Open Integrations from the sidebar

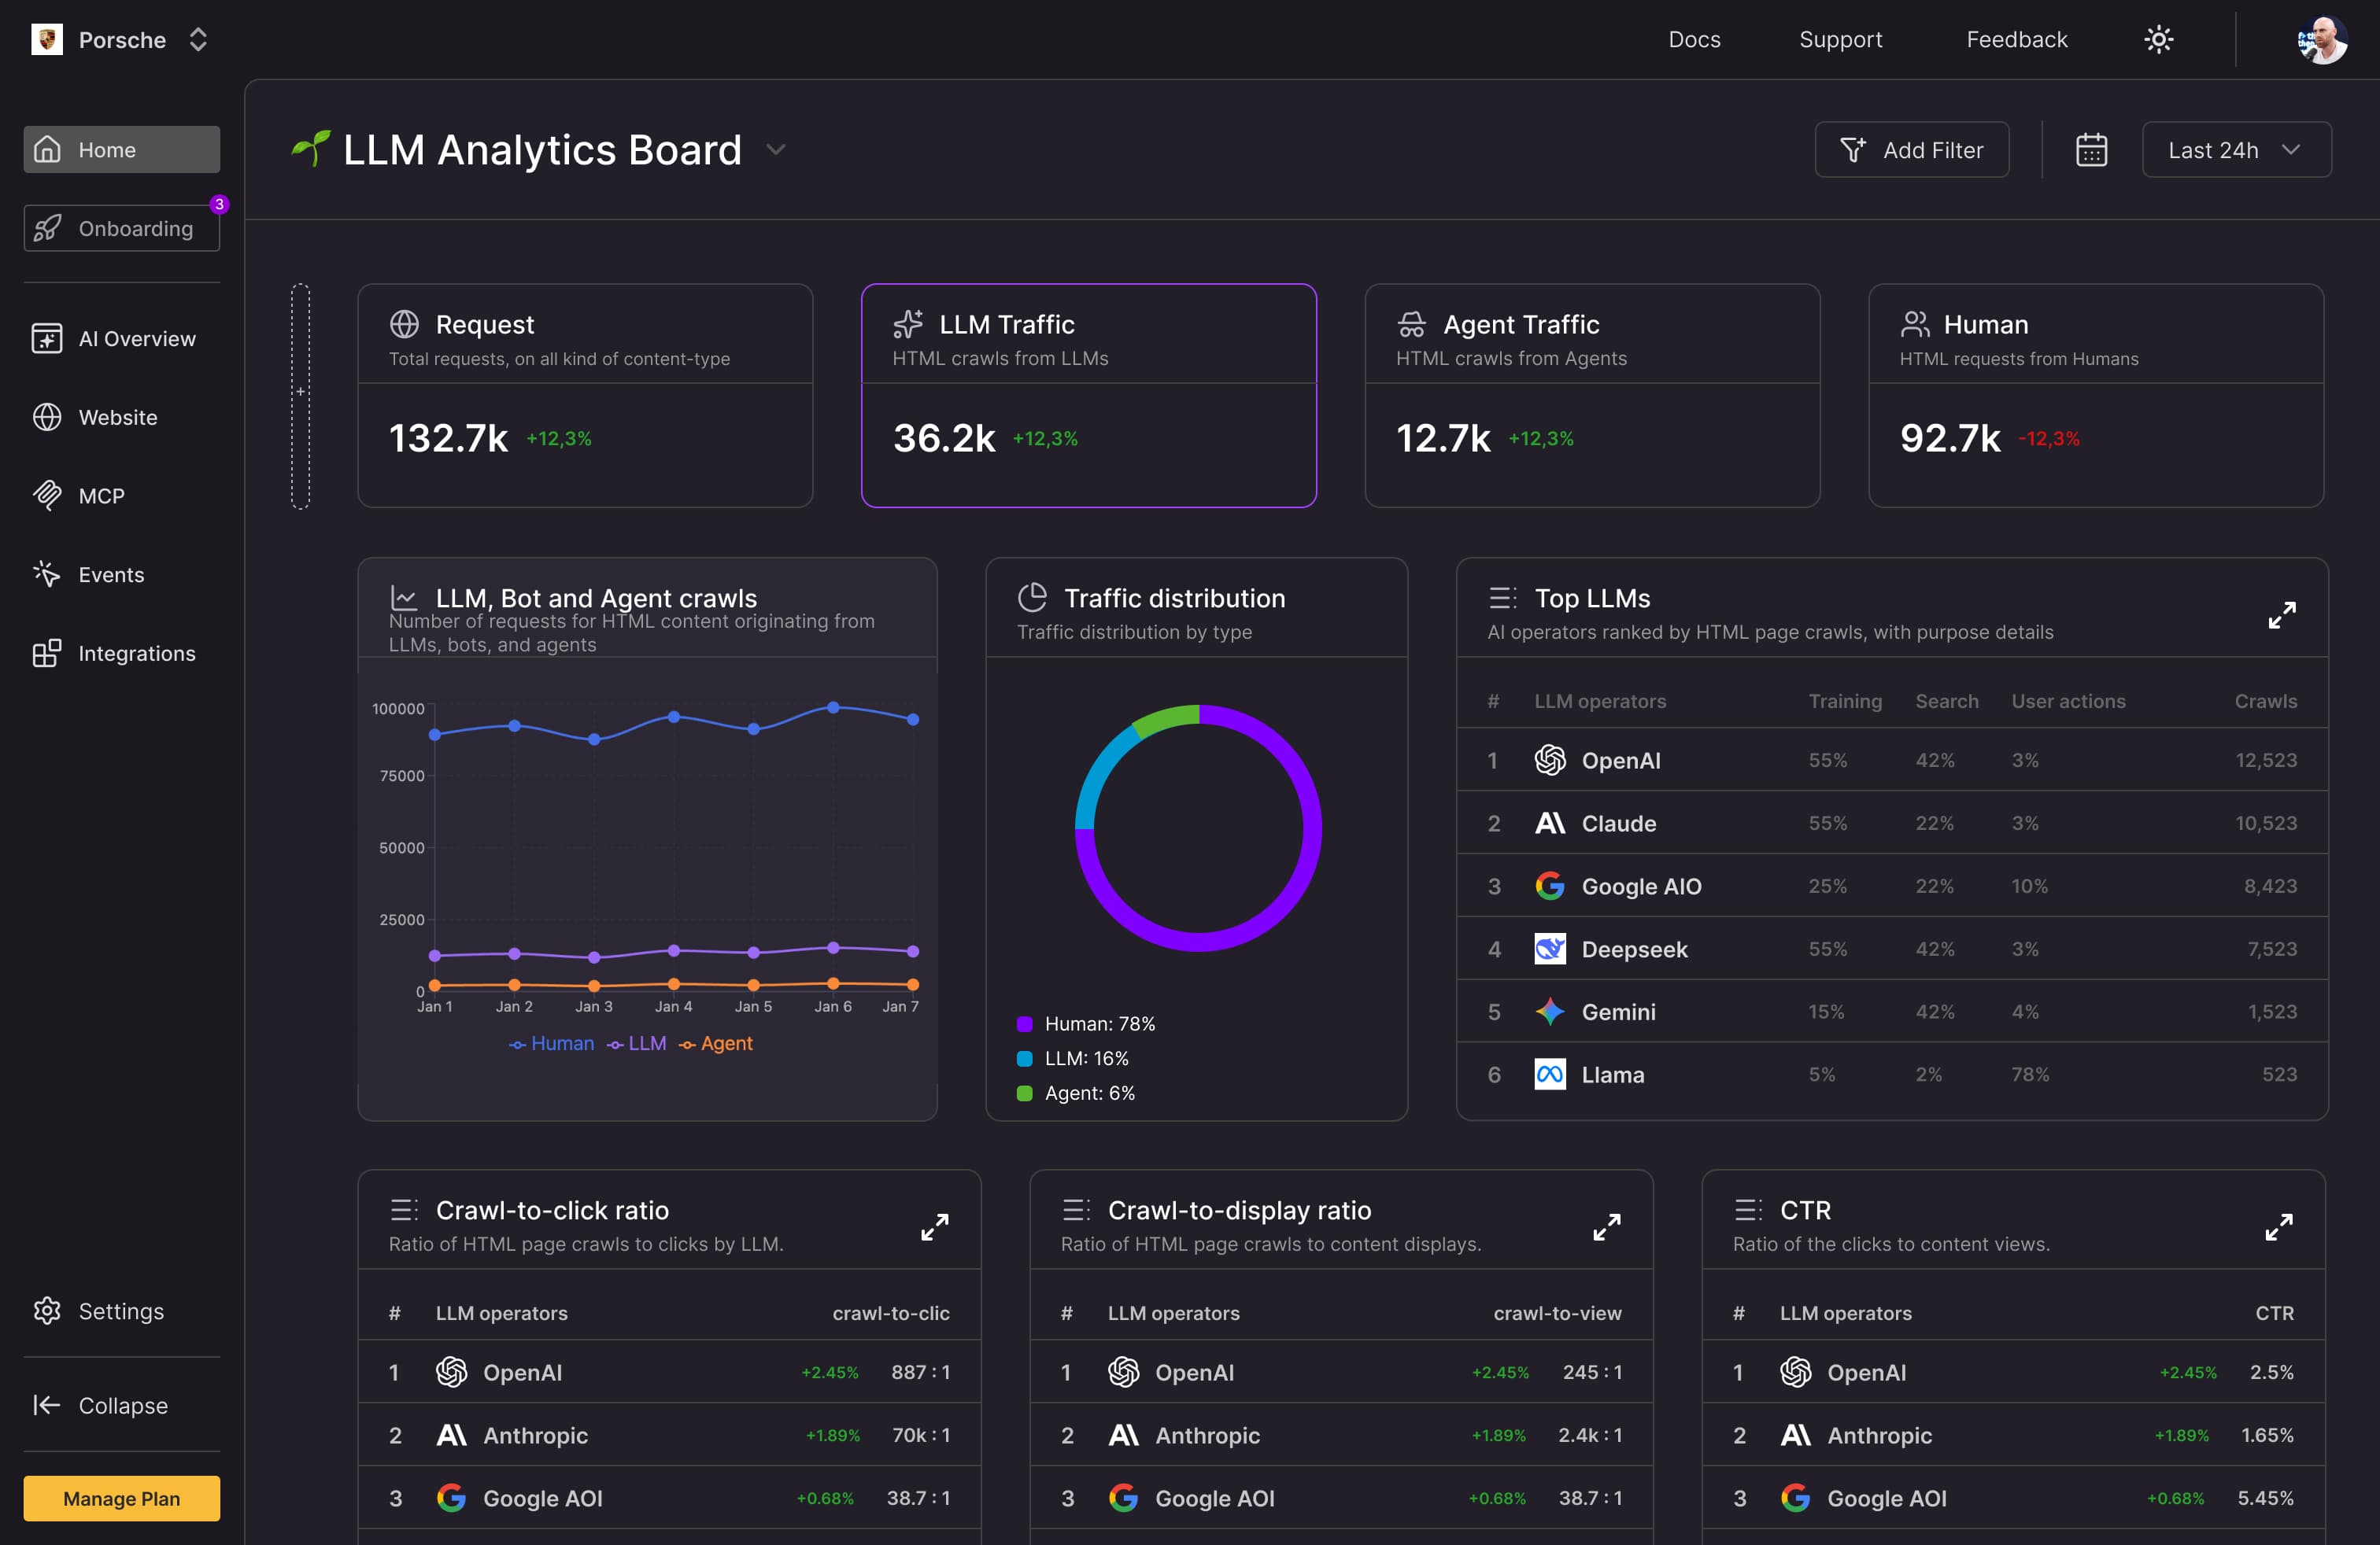pos(136,654)
